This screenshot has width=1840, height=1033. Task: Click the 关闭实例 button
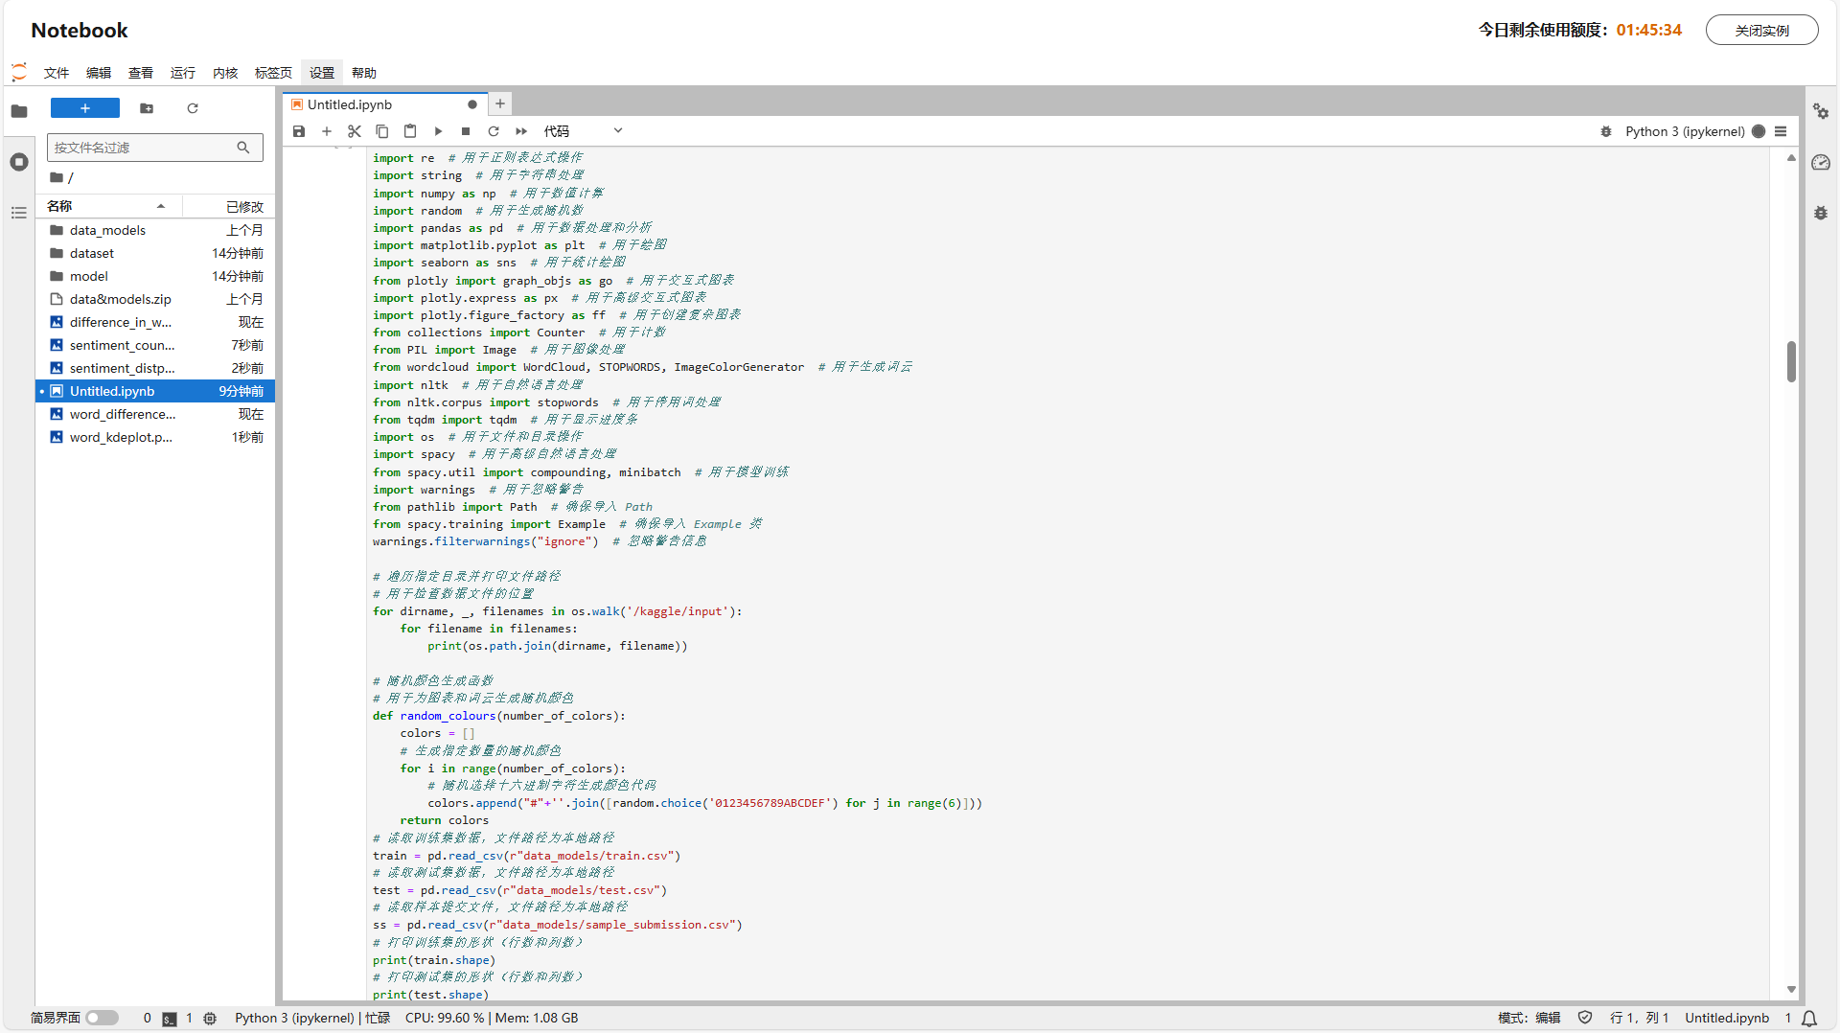(1761, 30)
